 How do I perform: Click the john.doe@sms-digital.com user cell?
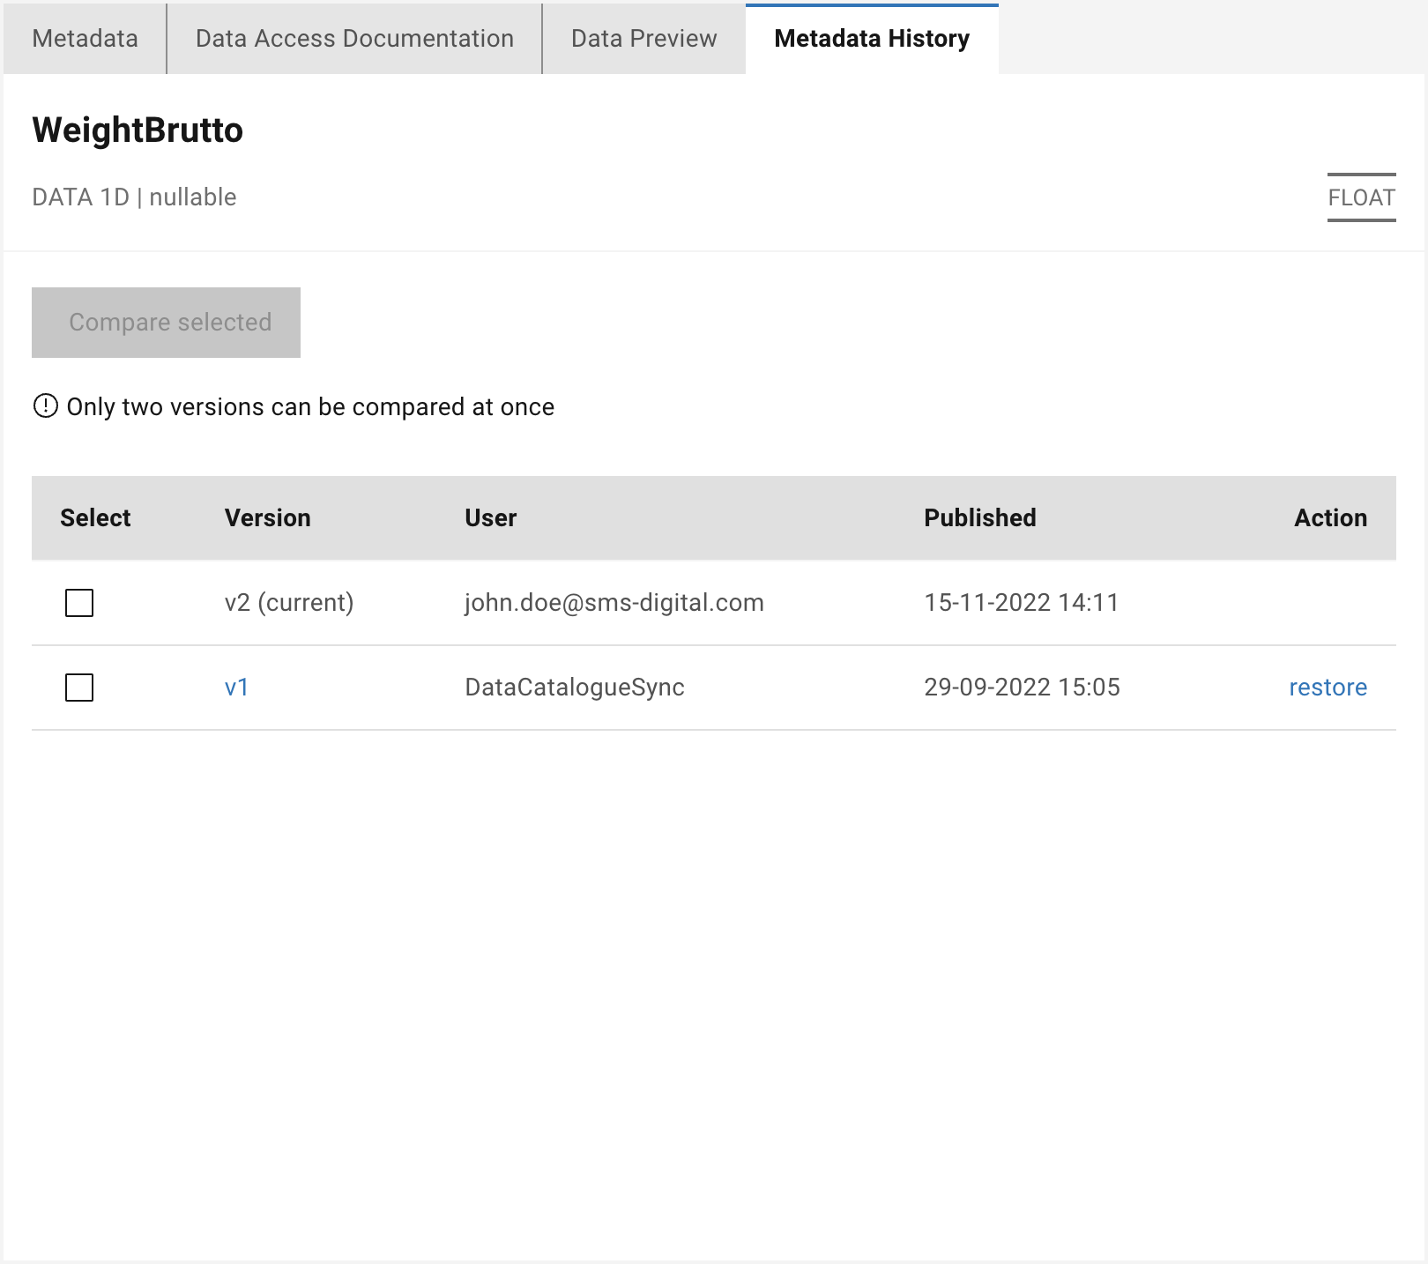614,603
